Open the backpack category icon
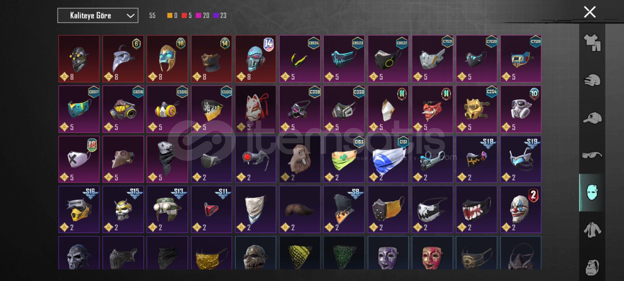This screenshot has height=281, width=624. tap(592, 267)
